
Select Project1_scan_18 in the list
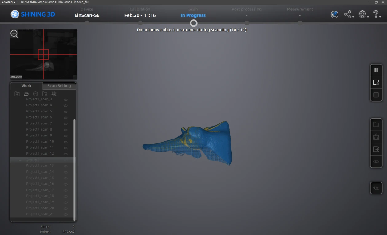[x=40, y=196]
